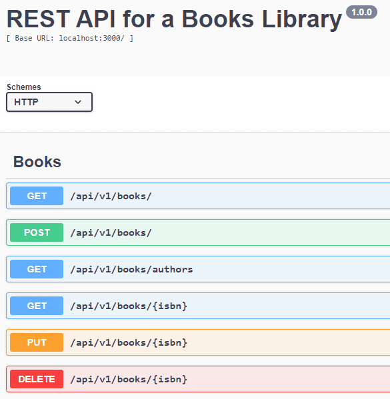Open the PUT /api/v1/books/{isbn} path

tap(129, 343)
